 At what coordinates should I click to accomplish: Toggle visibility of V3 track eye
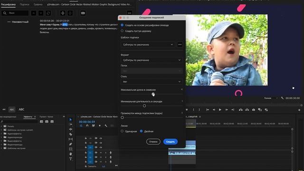point(101,138)
